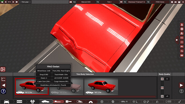Open help with the question mark icon

[x=3, y=91]
